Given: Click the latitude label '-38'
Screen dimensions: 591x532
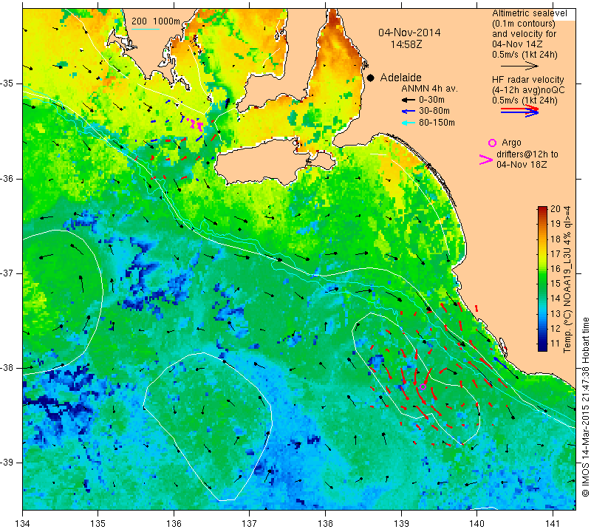Looking at the screenshot, I should point(7,368).
